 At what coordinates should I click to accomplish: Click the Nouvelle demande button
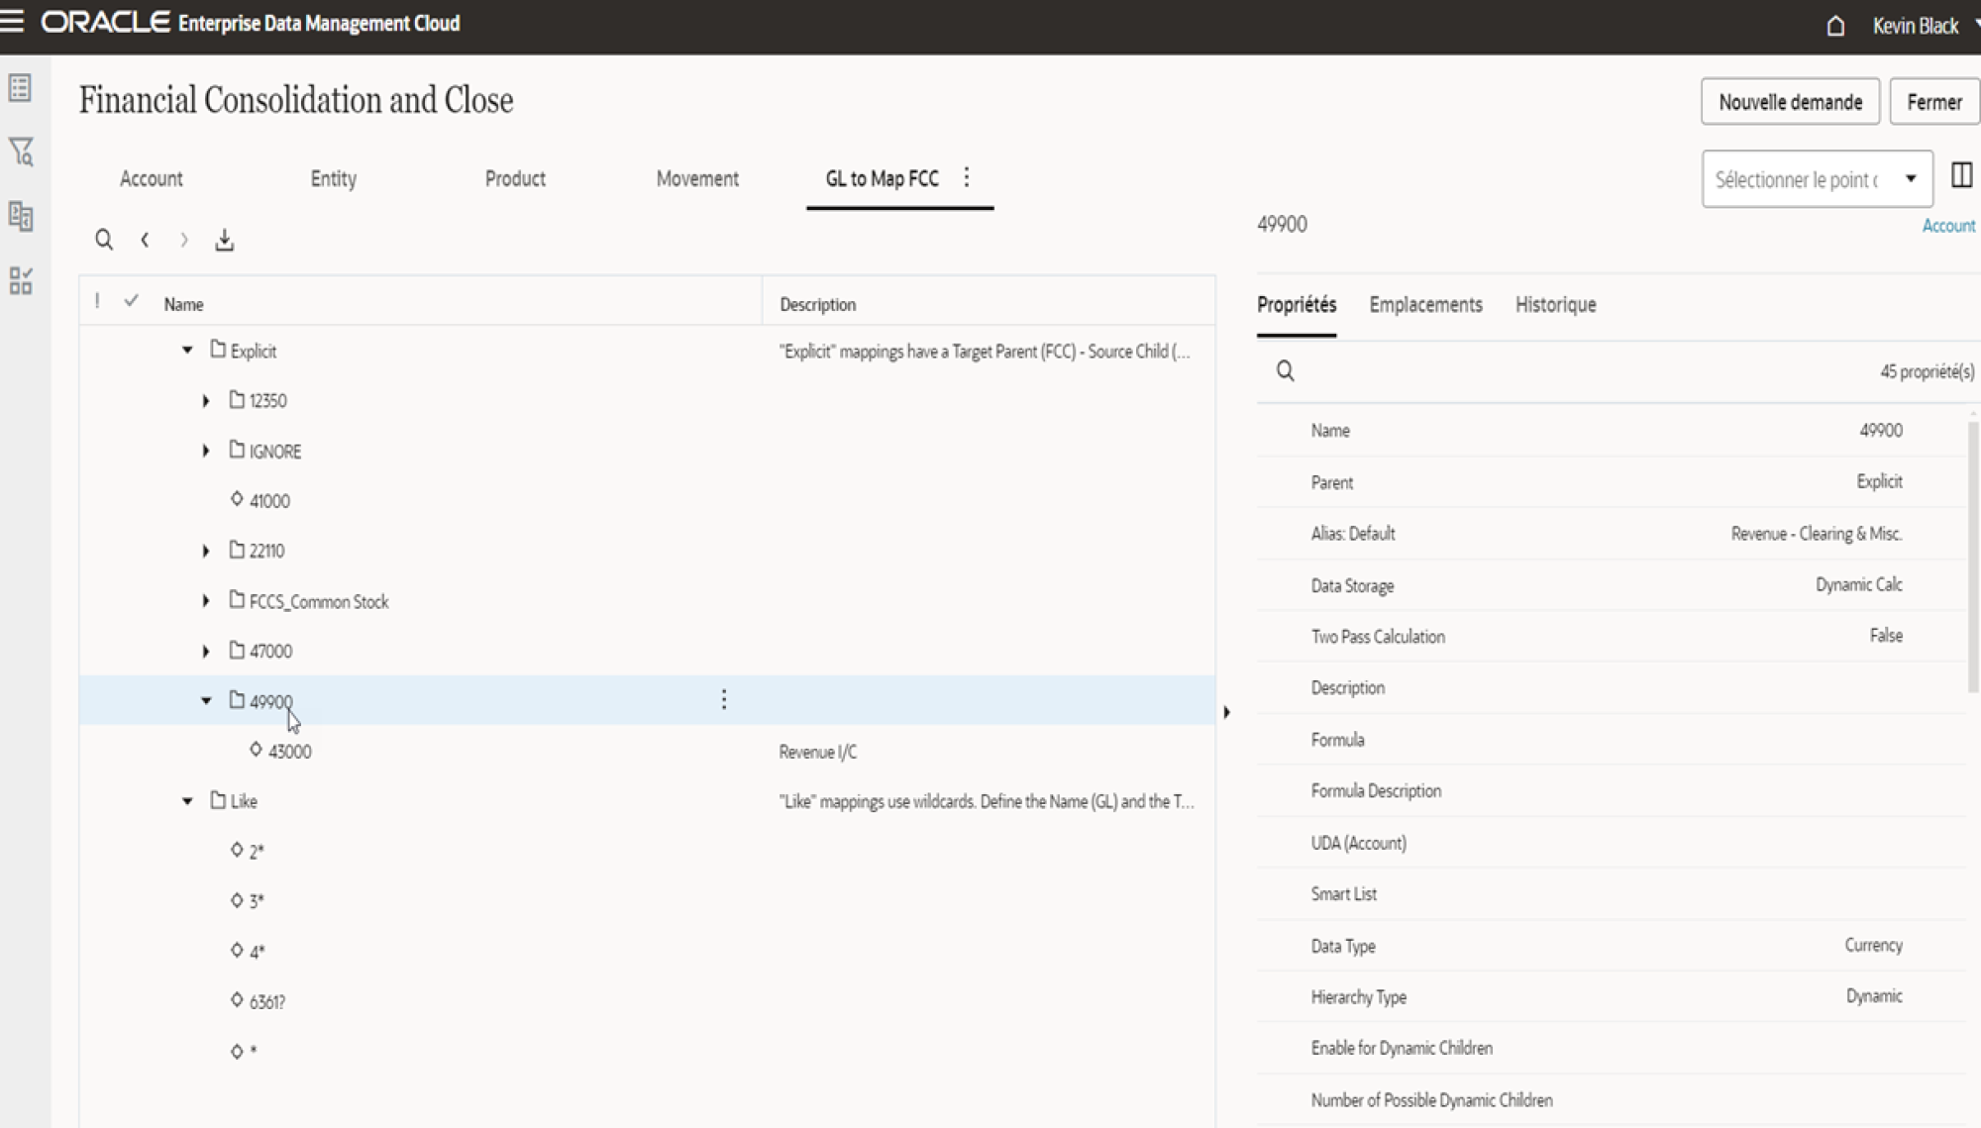tap(1790, 102)
